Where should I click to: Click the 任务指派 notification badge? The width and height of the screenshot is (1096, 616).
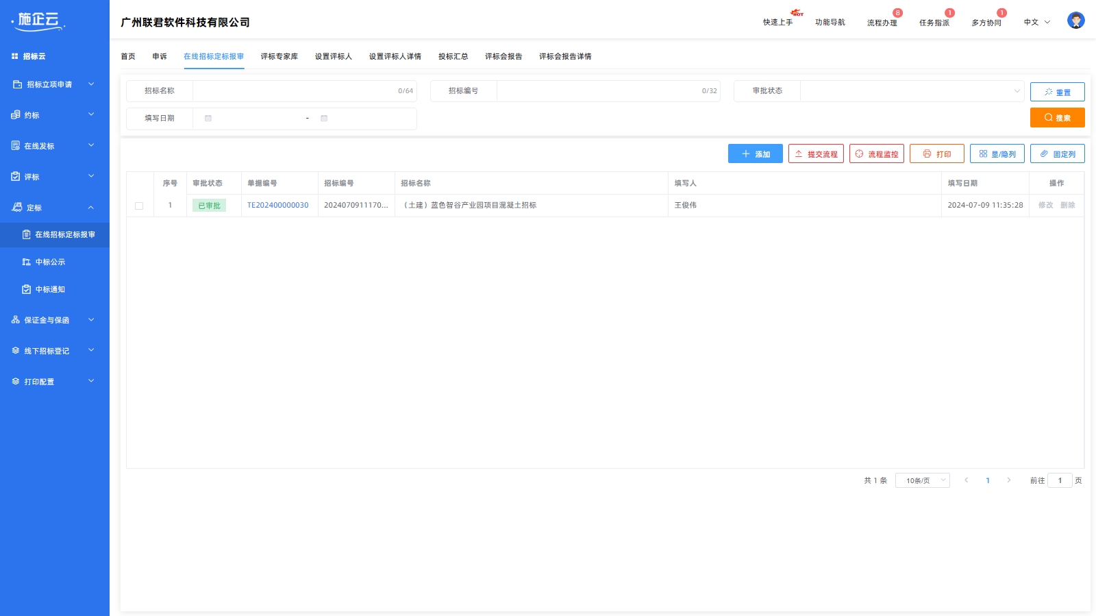coord(949,13)
